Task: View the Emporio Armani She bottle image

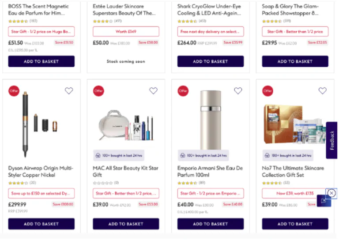Action: coord(210,119)
